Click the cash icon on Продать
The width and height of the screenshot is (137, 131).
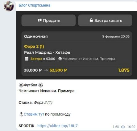[39, 20]
